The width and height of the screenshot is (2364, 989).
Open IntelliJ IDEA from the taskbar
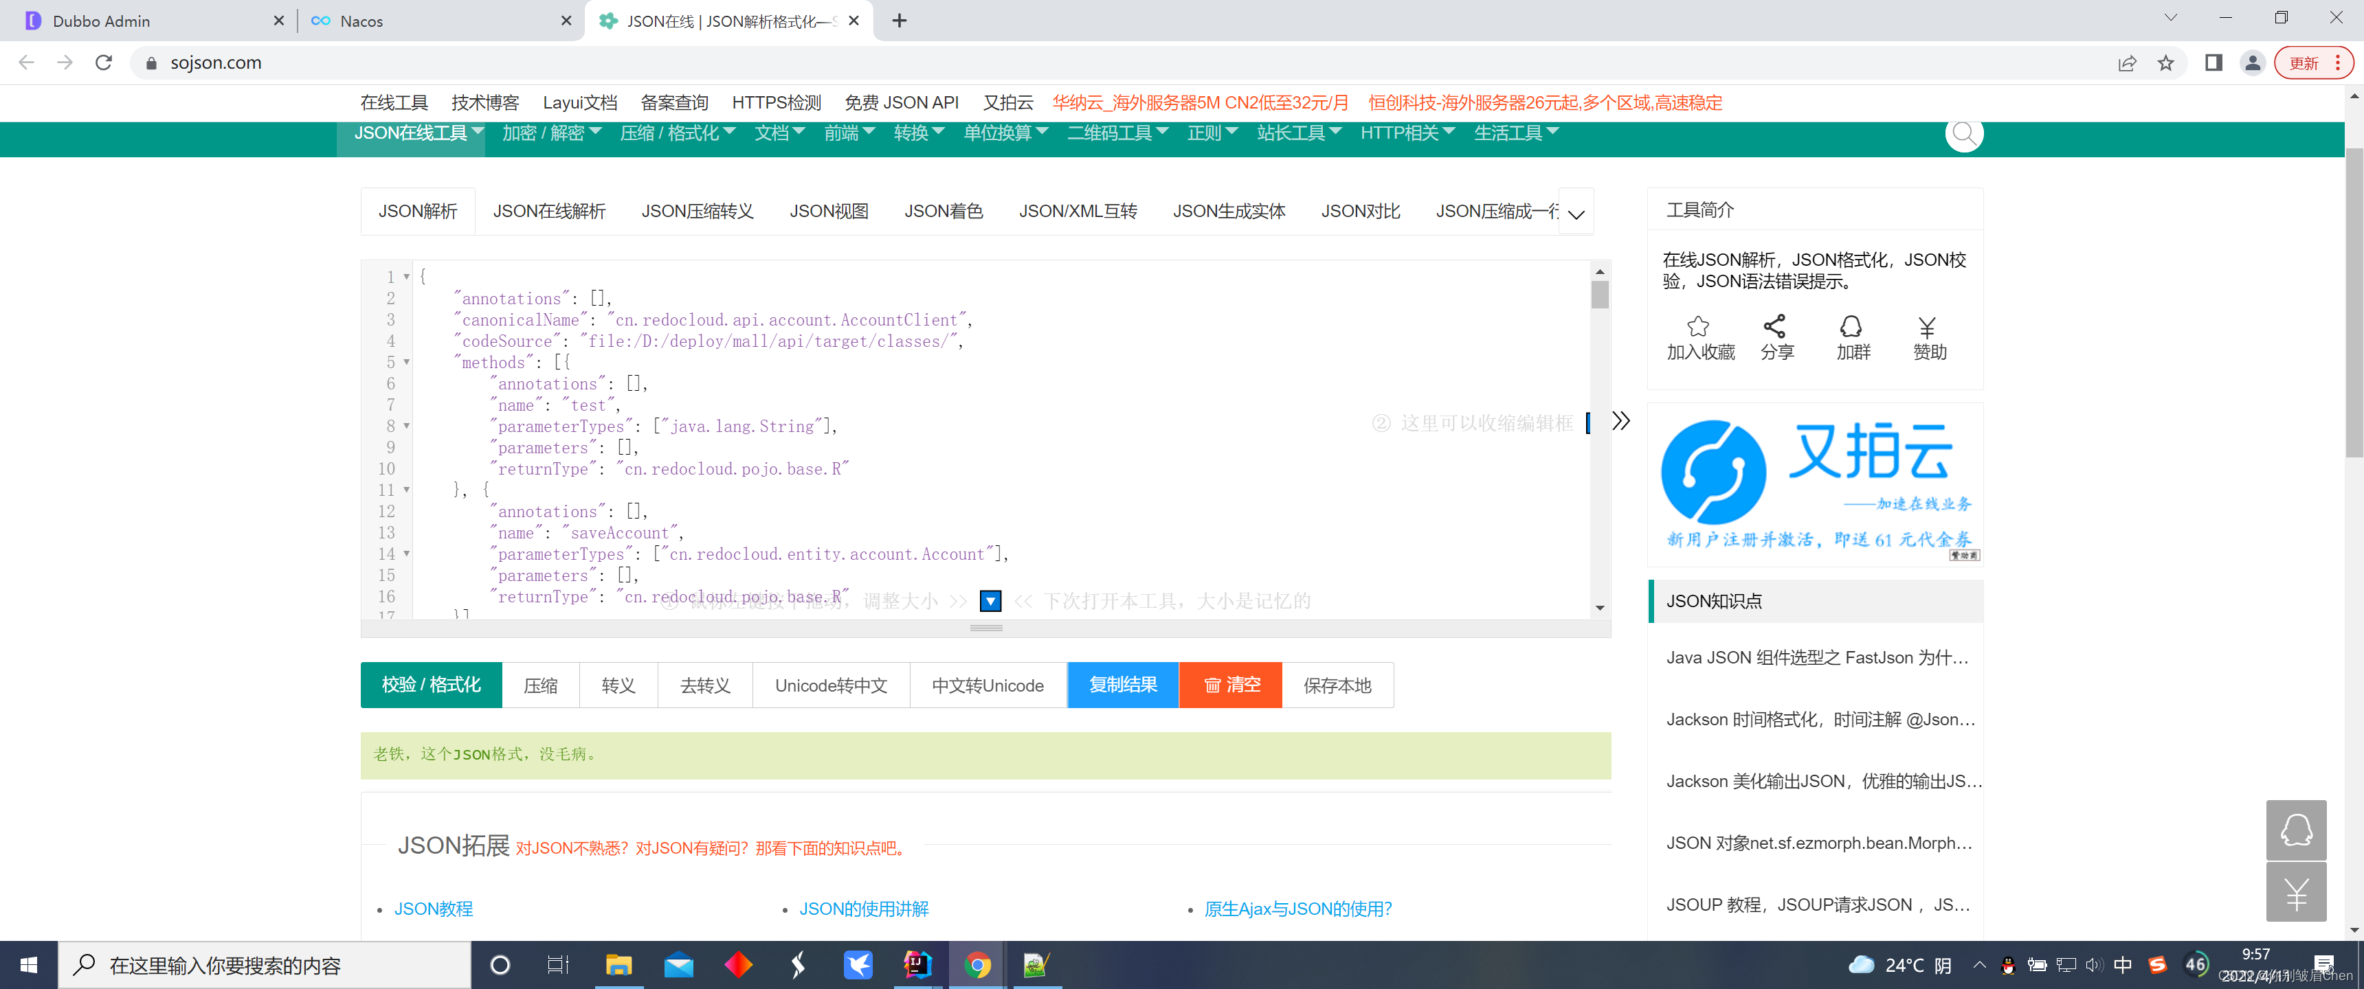coord(917,964)
